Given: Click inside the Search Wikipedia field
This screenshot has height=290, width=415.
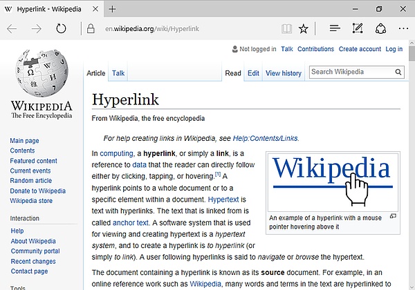Looking at the screenshot, I should (x=349, y=72).
